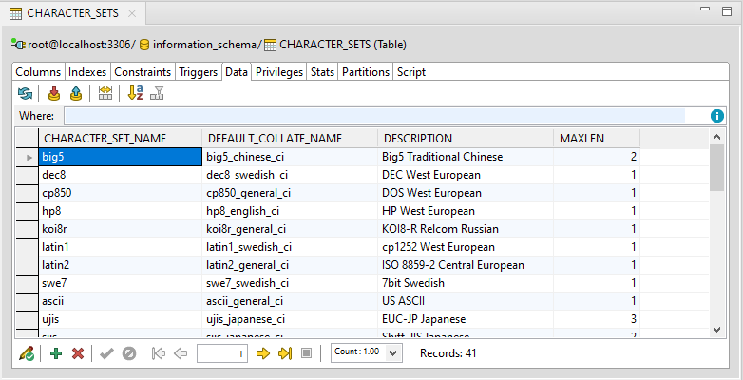Click the fit column width icon
The height and width of the screenshot is (380, 743).
click(x=105, y=93)
